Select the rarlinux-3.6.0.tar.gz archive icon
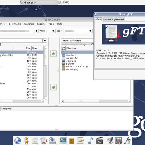This screenshot has width=145, height=145. tap(63, 66)
